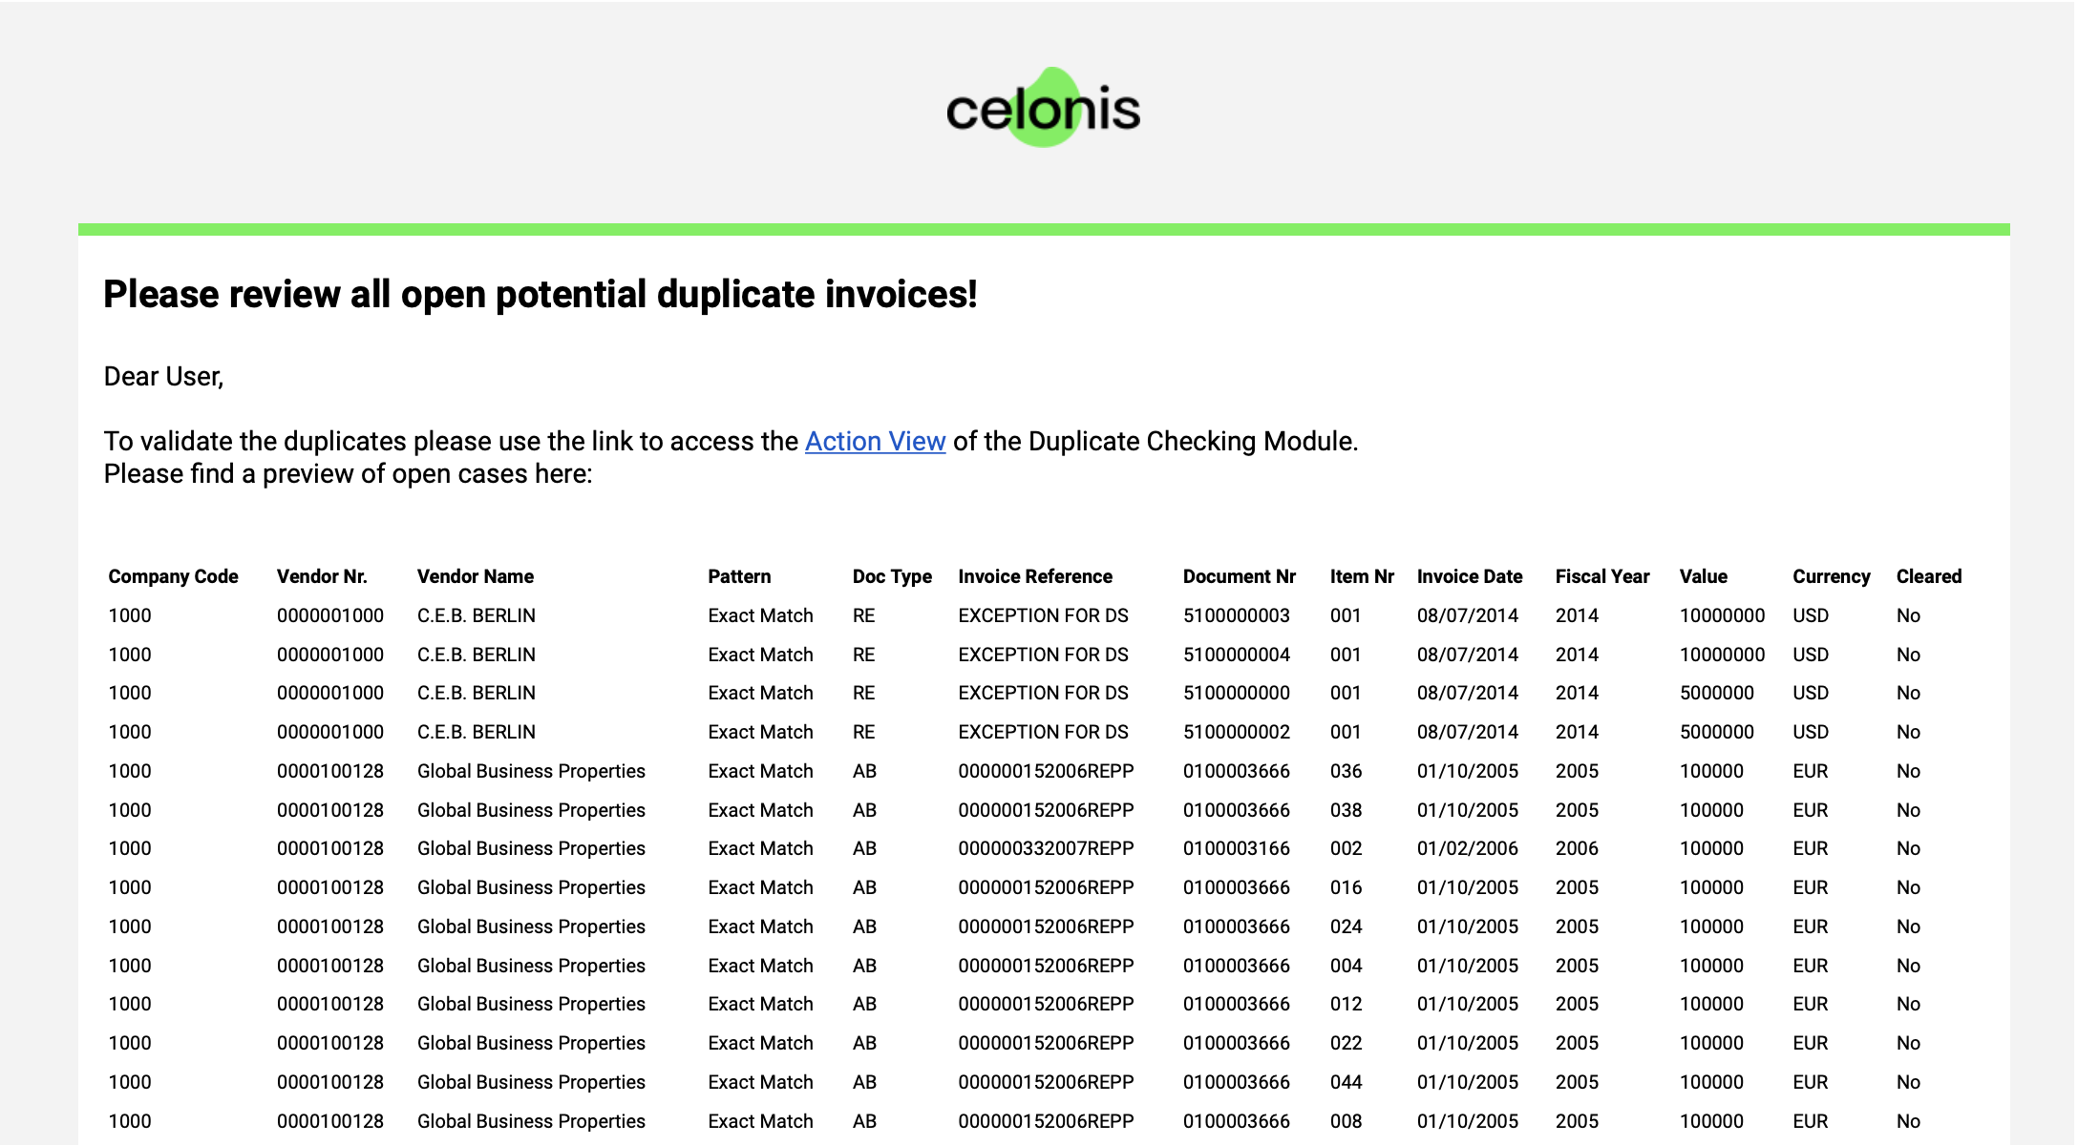Screen dimensions: 2078x1145
Task: Click Exact Match in item 002 row
Action: click(760, 848)
